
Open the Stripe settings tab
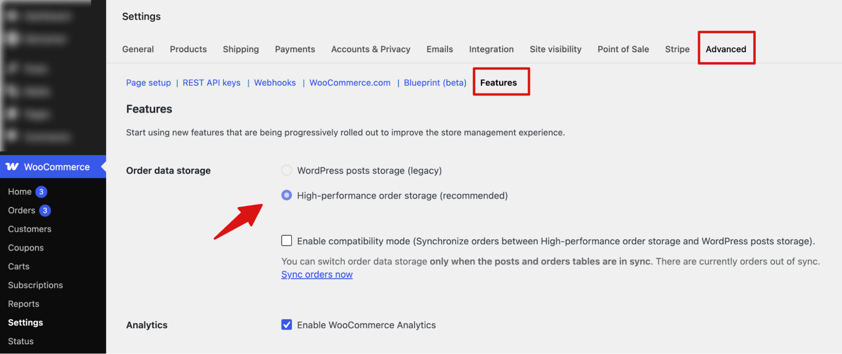click(677, 49)
